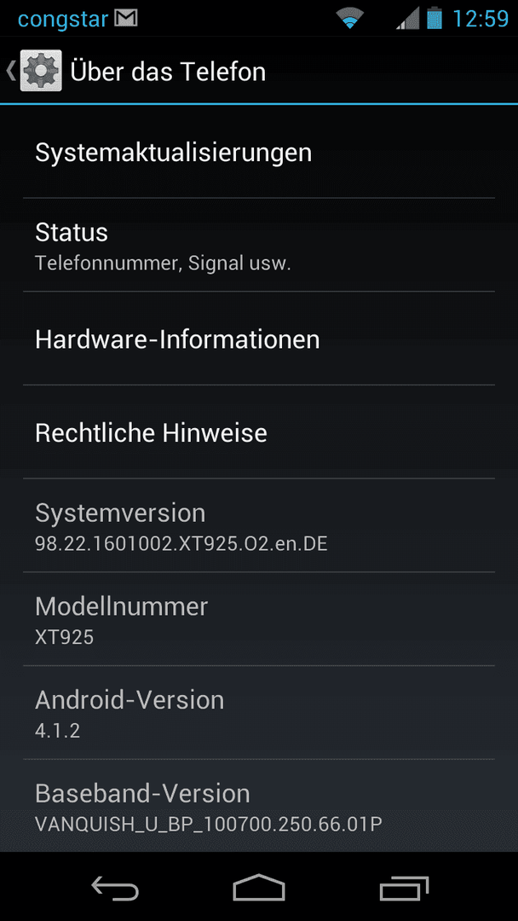Tap the back chevron beside Settings icon
This screenshot has width=518, height=921.
10,71
